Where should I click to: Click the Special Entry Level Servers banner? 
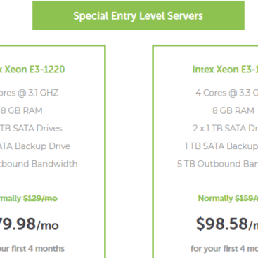(x=138, y=15)
